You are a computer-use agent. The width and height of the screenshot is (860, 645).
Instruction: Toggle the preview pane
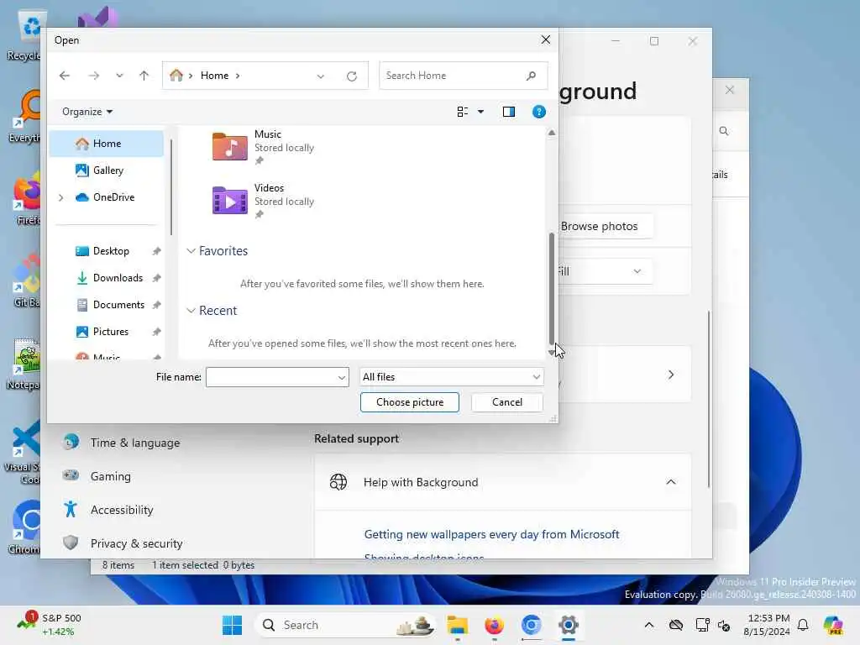click(x=508, y=112)
